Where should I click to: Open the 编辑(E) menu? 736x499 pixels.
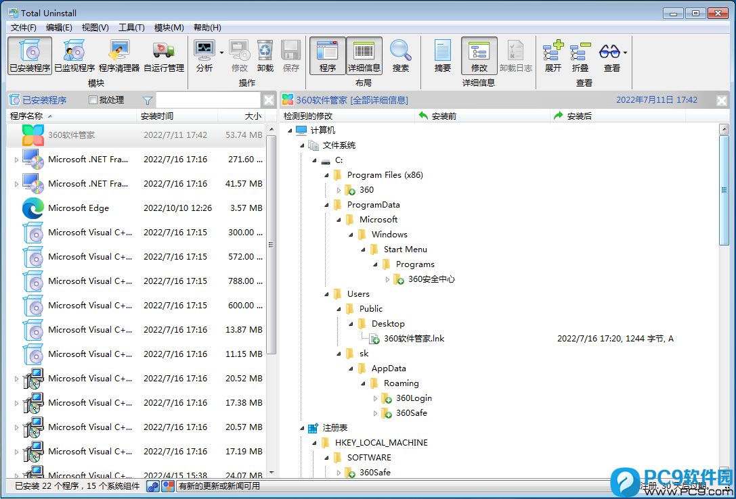click(x=59, y=28)
